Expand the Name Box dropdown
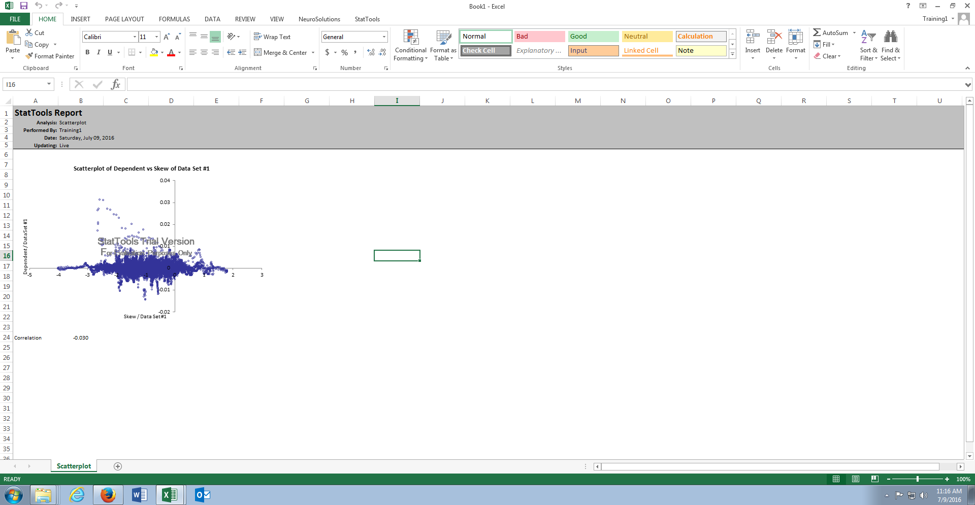Image resolution: width=975 pixels, height=505 pixels. tap(49, 84)
